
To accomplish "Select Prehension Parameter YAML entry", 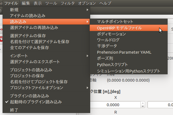I will [124, 52].
